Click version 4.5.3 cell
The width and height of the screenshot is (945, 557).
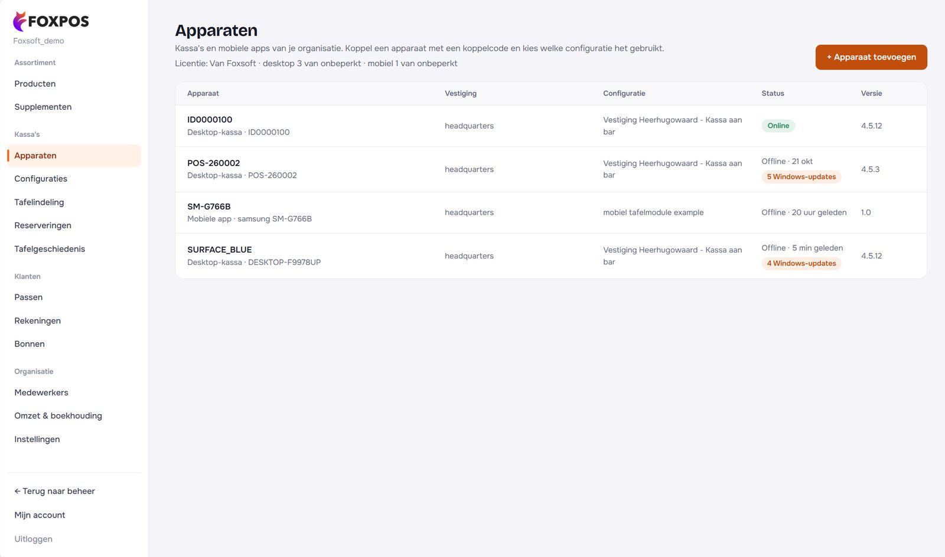(x=870, y=169)
